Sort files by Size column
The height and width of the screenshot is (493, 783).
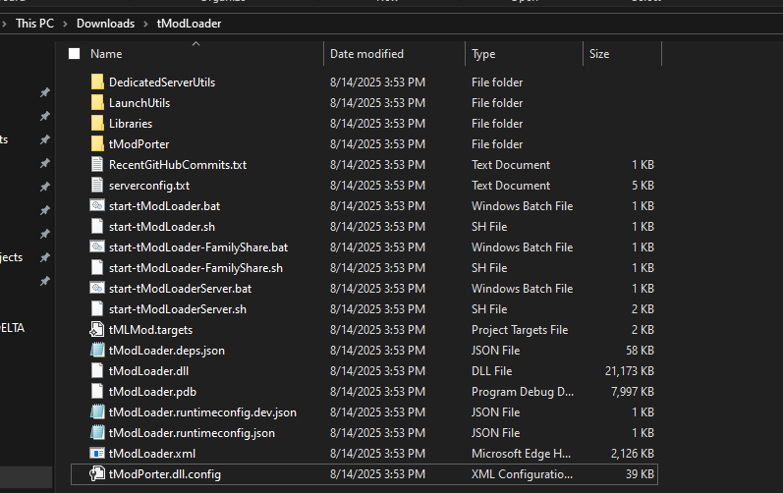click(599, 54)
